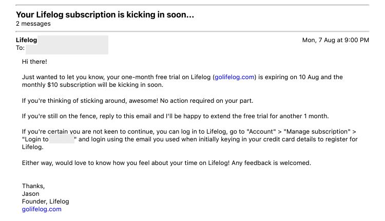Click the "2 messages" thread count

(x=33, y=24)
